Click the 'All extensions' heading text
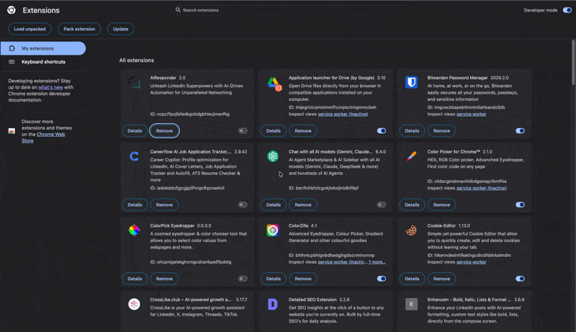This screenshot has width=576, height=332. (137, 60)
